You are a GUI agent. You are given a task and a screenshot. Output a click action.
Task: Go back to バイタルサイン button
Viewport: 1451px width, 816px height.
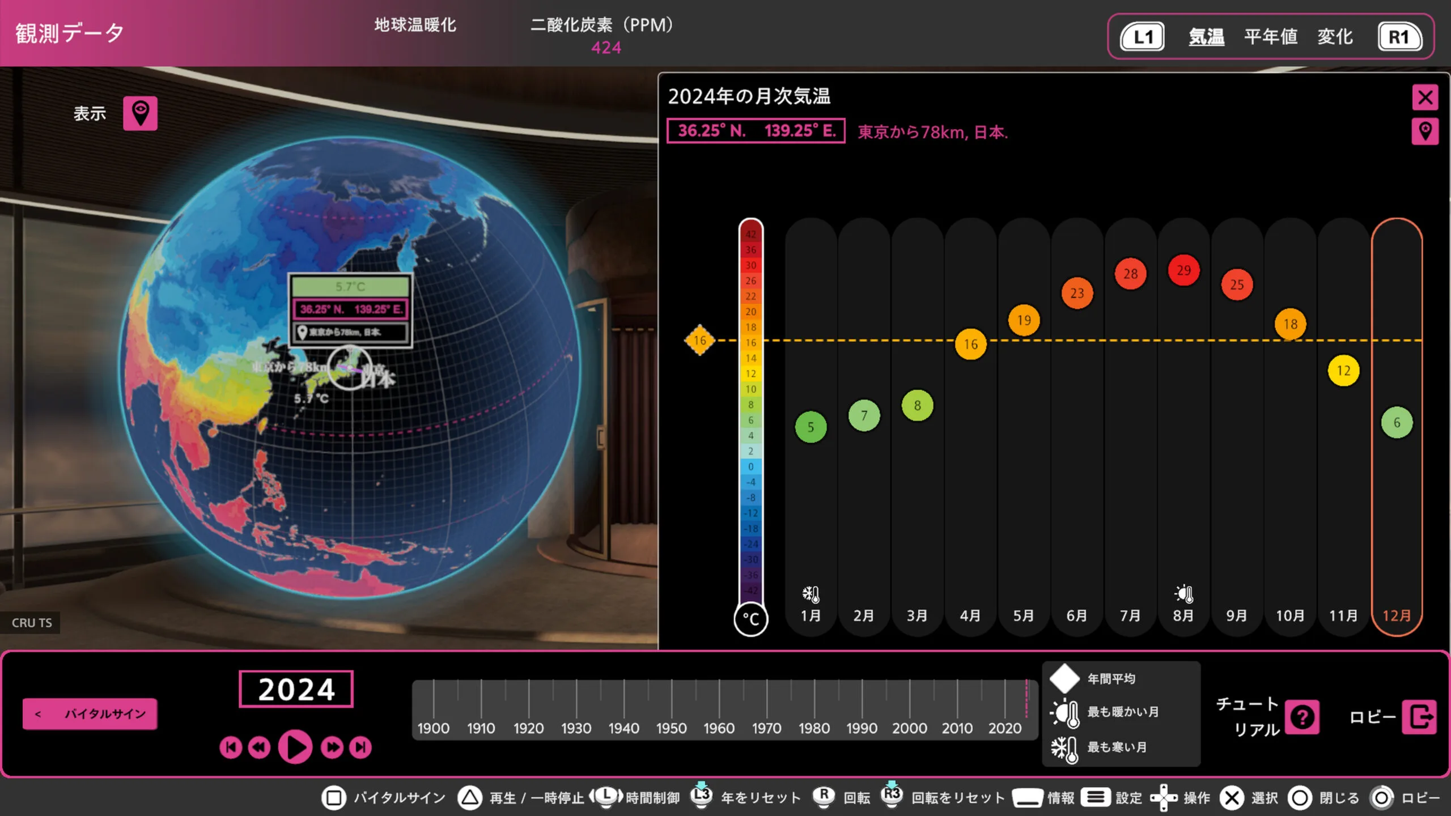coord(90,713)
